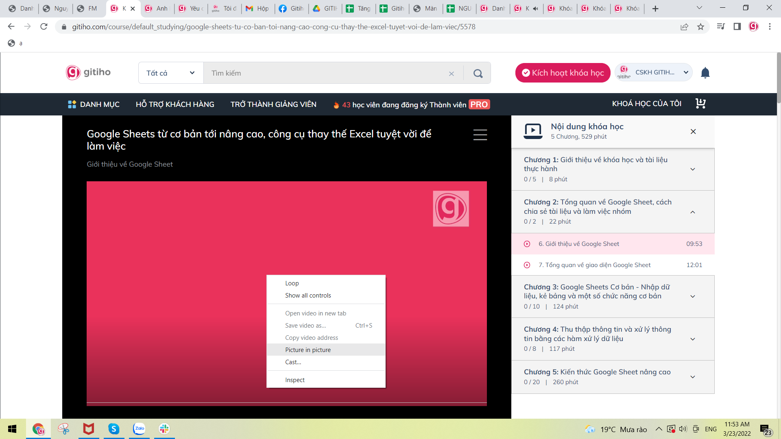Bookmark this page with star icon
781x439 pixels.
click(700, 27)
